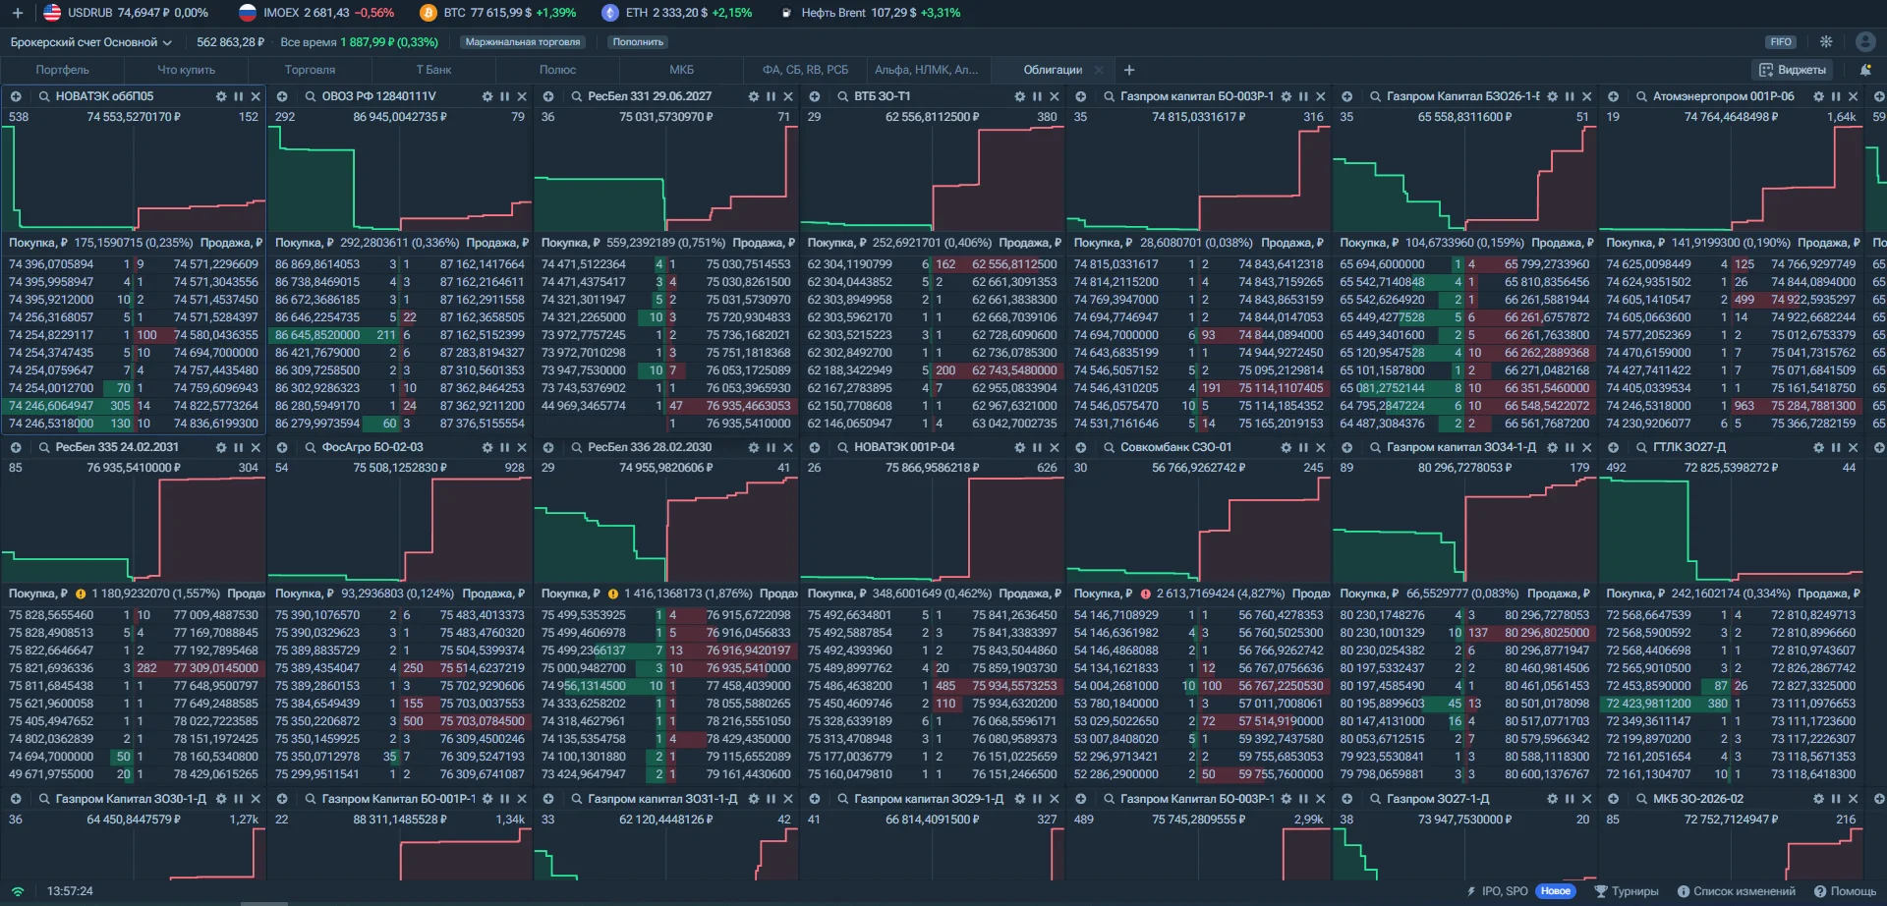This screenshot has width=1887, height=906.
Task: Click the bottom horizontal scrollbar thumb
Action: coord(264,903)
